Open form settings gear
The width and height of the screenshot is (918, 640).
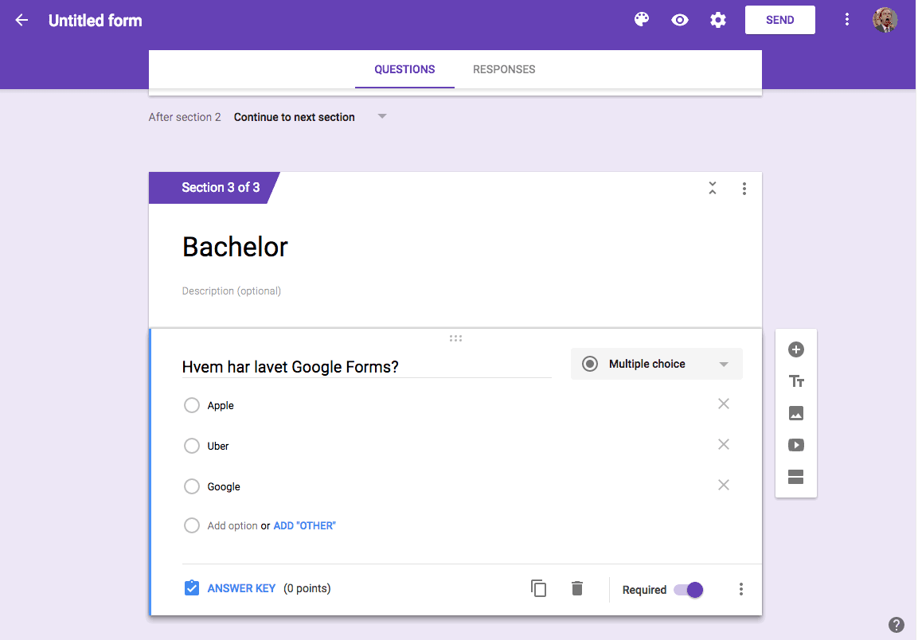tap(718, 20)
